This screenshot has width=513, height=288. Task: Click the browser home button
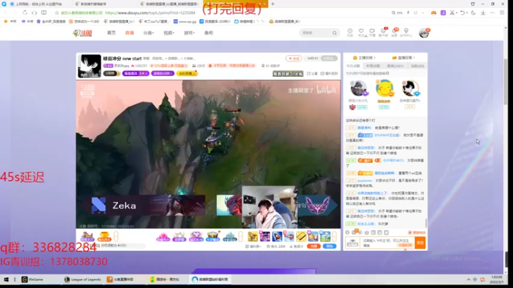[x=35, y=13]
